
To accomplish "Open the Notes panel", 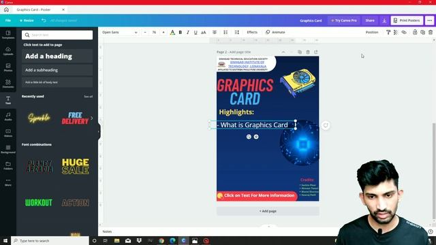I will point(107,231).
